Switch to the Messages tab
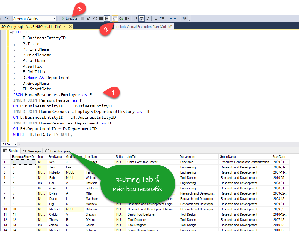The image size is (299, 231). tap(31, 151)
